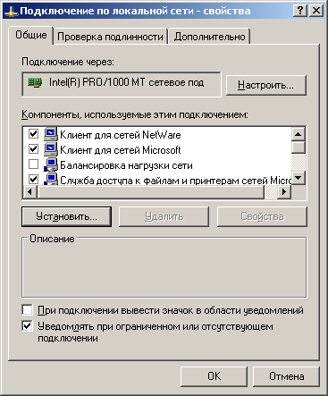
Task: Click the Настроить... button
Action: click(x=266, y=85)
